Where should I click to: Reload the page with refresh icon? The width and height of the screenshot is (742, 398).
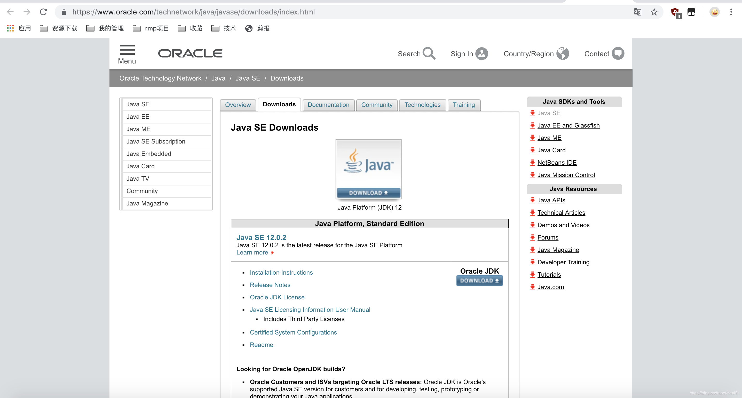43,12
